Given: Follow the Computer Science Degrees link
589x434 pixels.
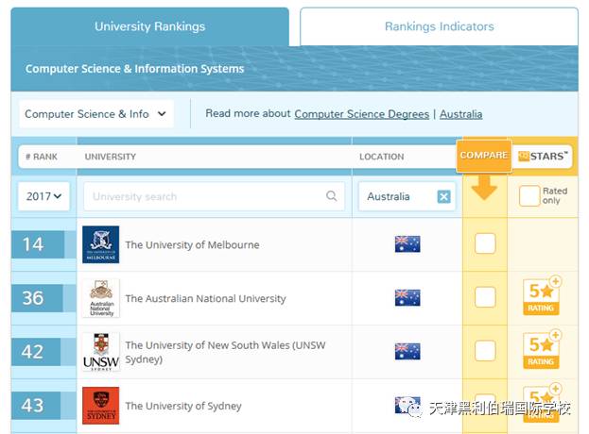Looking at the screenshot, I should [361, 114].
